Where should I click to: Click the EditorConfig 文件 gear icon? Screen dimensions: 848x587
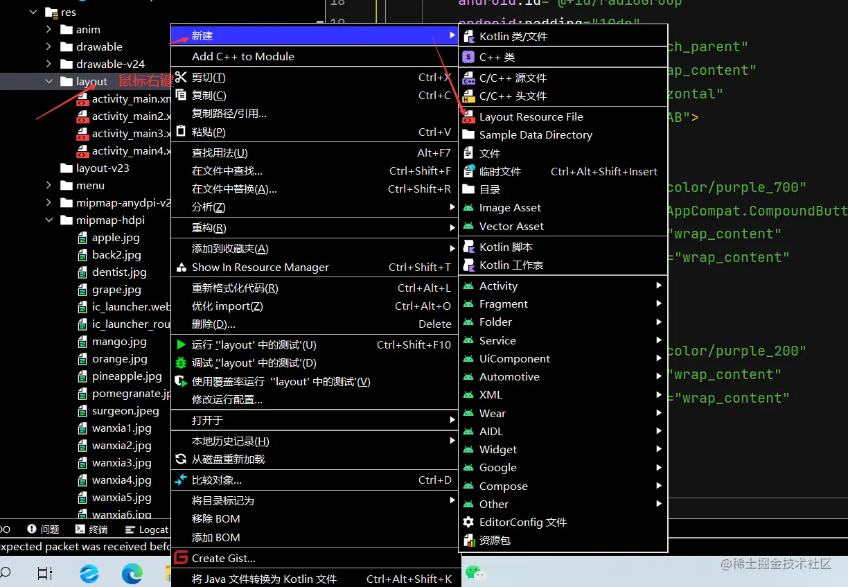pos(469,522)
